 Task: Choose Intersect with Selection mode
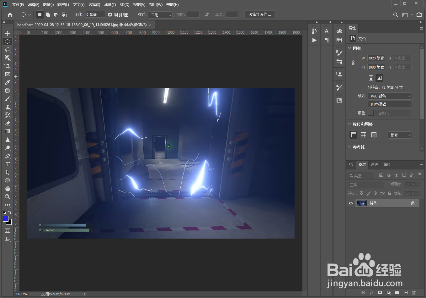(64, 15)
